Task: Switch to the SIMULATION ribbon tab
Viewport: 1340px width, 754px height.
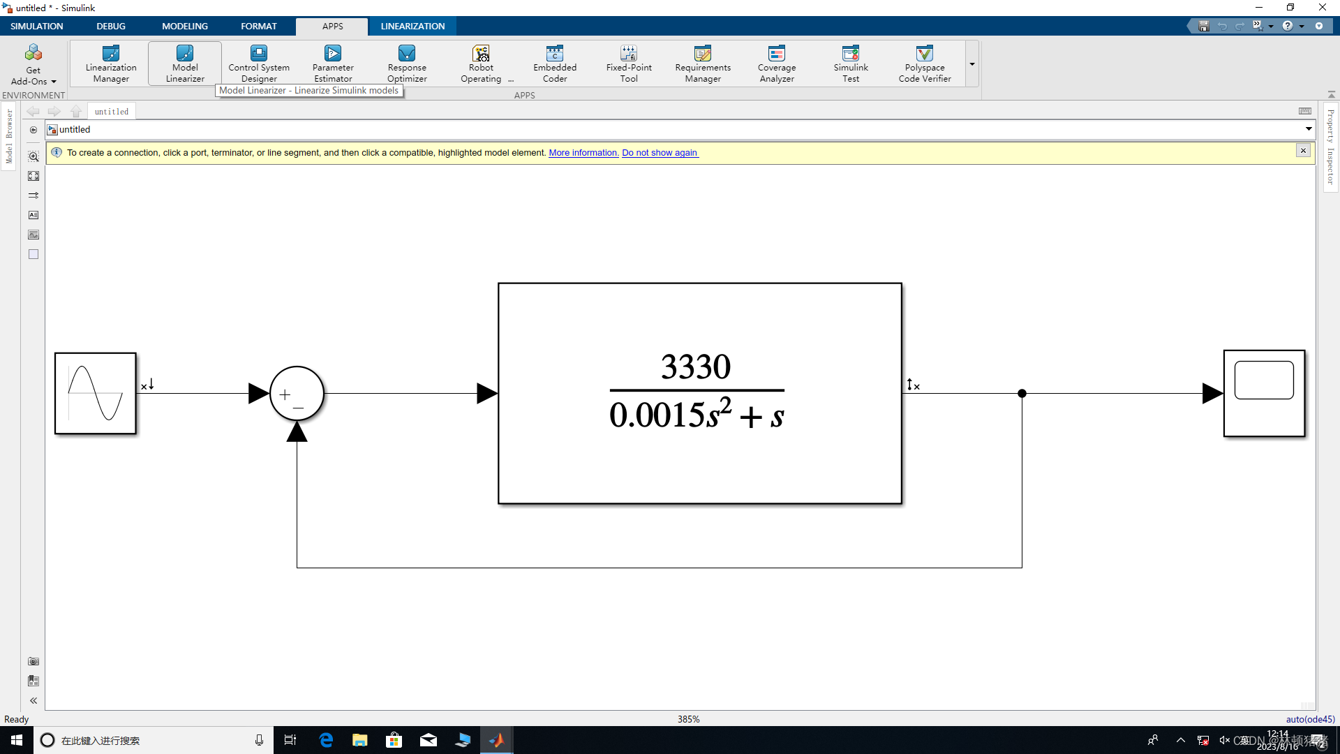Action: tap(37, 26)
